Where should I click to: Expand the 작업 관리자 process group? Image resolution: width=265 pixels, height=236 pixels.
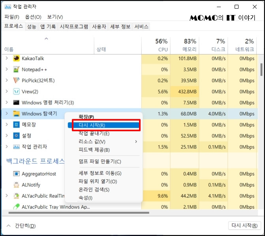point(7,146)
